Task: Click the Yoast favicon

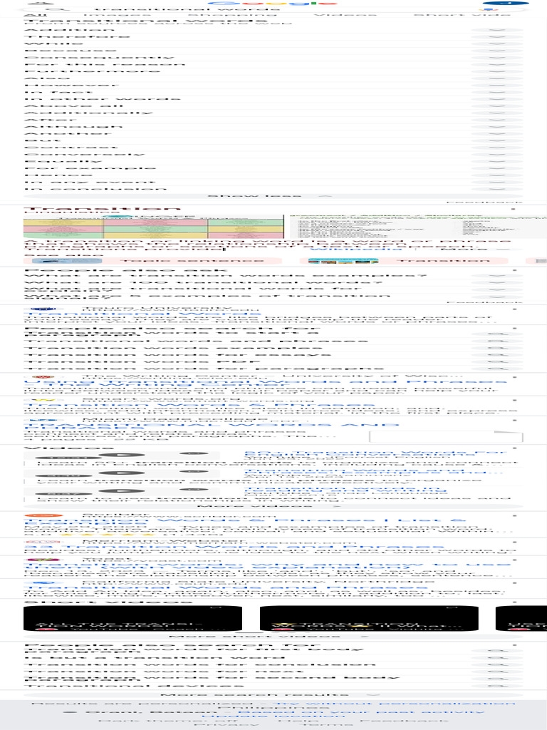Action: click(43, 560)
